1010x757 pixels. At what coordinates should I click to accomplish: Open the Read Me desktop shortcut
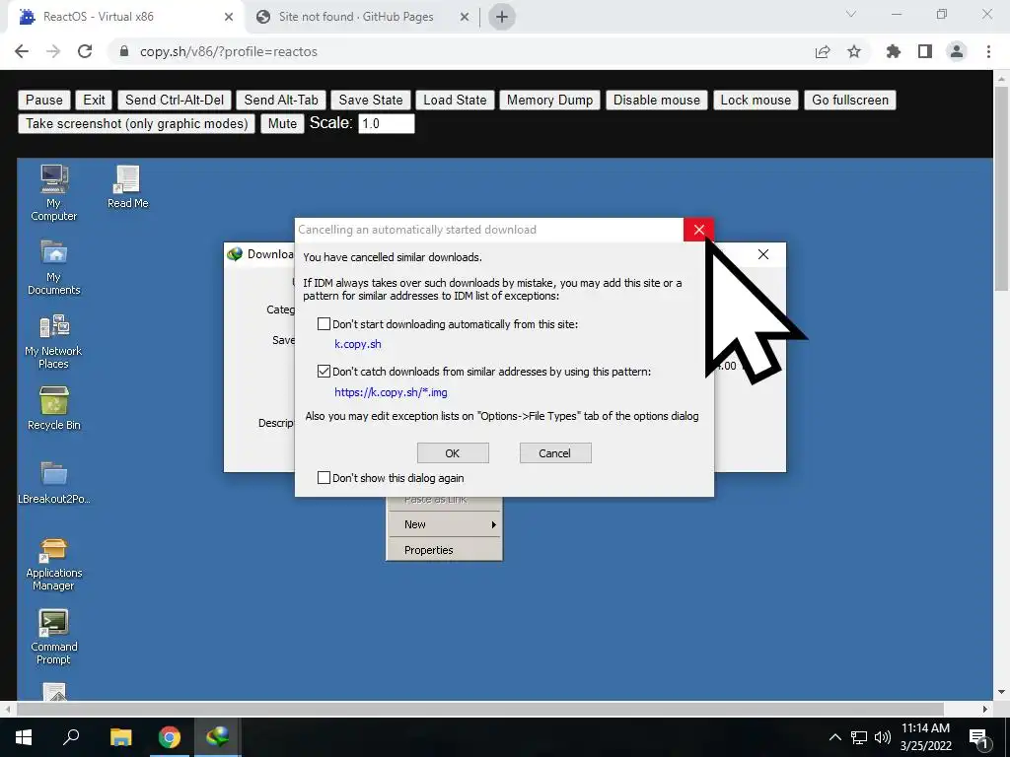pos(127,186)
